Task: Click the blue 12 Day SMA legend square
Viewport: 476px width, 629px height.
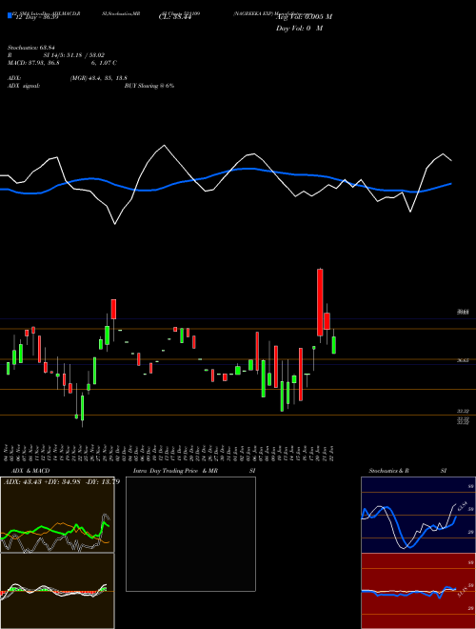Action: tap(10, 15)
